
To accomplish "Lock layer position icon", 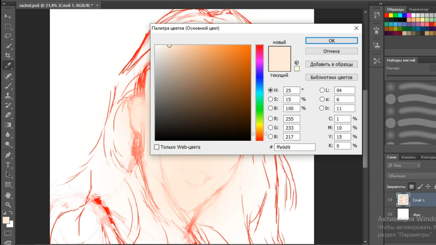I will [428, 187].
